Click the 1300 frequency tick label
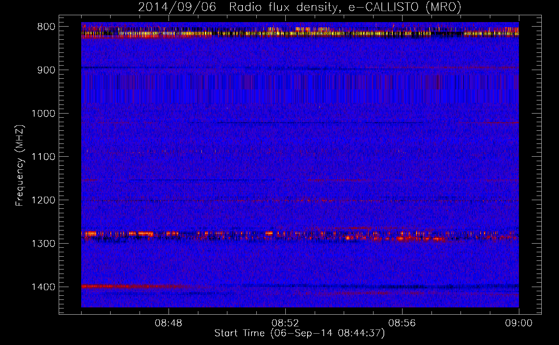 tap(43, 244)
